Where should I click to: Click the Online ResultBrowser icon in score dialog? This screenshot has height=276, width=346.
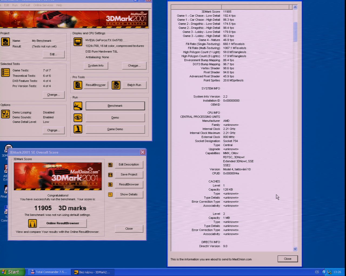tap(32, 223)
